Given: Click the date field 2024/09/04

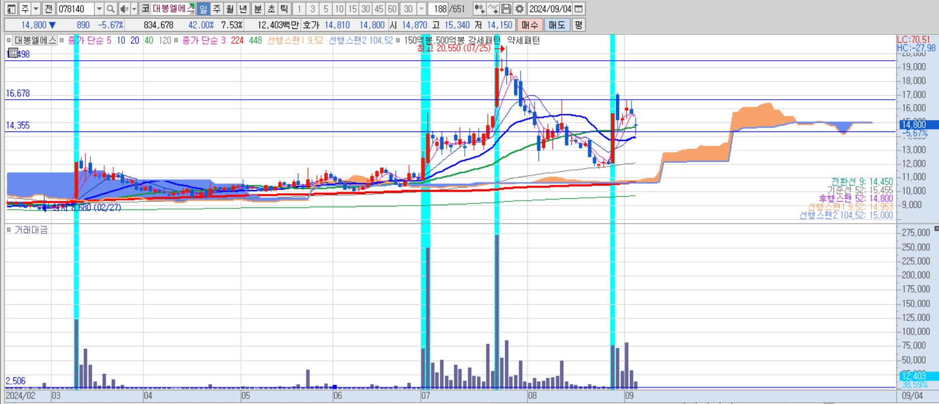Looking at the screenshot, I should click(x=550, y=9).
